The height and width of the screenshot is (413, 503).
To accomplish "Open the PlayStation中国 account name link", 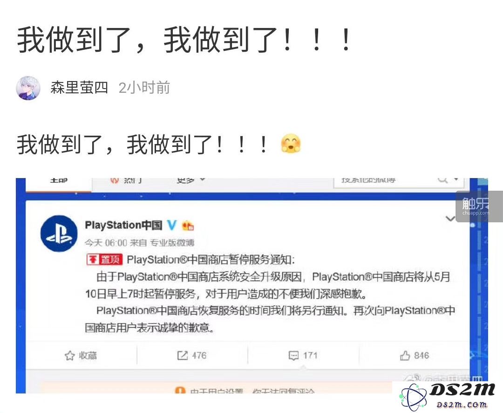I will point(123,225).
